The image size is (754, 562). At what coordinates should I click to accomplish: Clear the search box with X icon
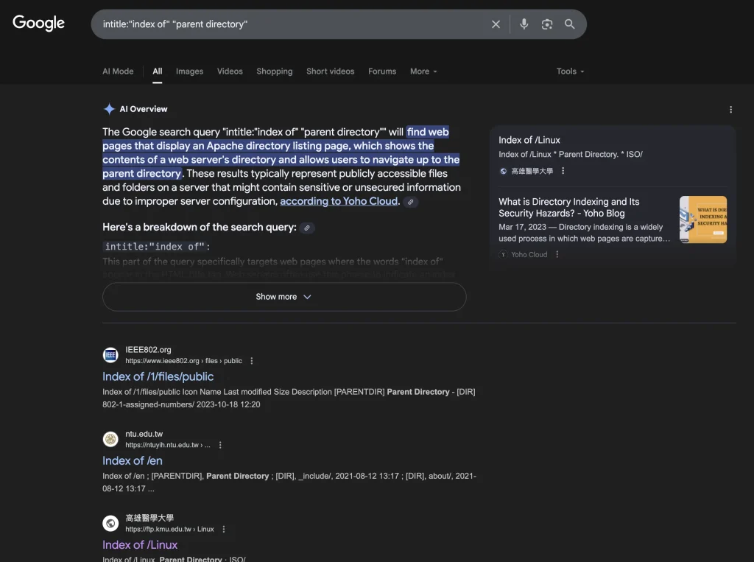pyautogui.click(x=496, y=24)
